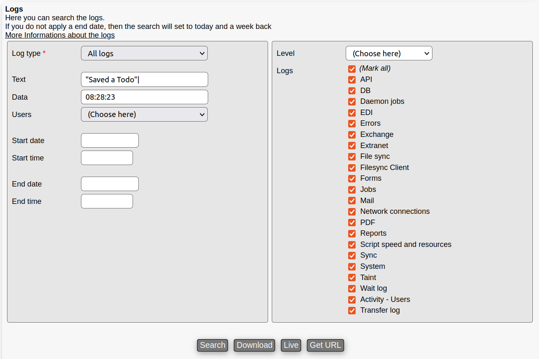The height and width of the screenshot is (359, 539).
Task: Open More Informations about the logs link
Action: pos(60,35)
